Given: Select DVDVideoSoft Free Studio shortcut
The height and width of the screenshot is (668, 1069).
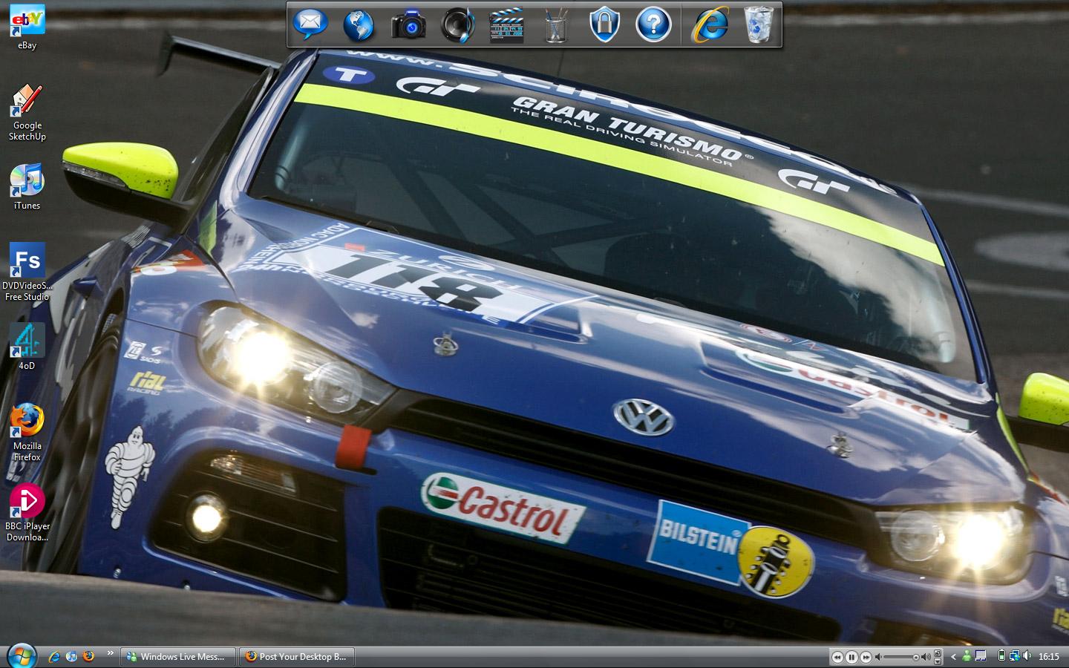Looking at the screenshot, I should click(x=27, y=272).
